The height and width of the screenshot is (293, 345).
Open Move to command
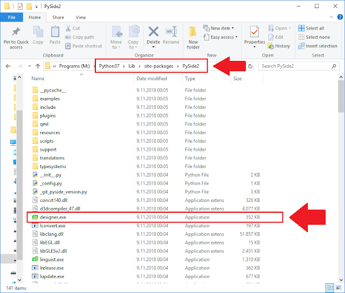pos(116,37)
